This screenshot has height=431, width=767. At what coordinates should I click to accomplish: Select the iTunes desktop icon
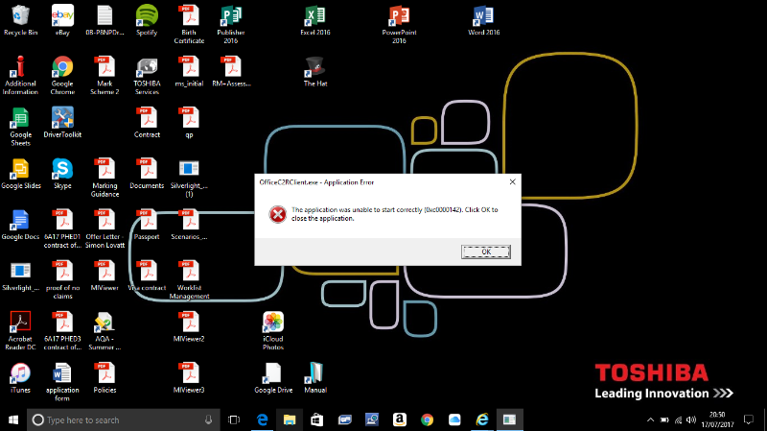(x=20, y=377)
